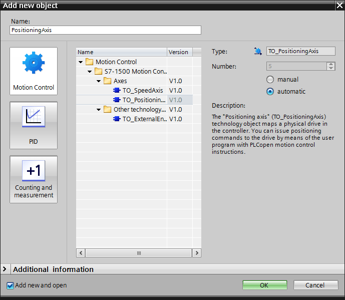Click the horizontal scrollbar thumb in tree
This screenshot has height=300, width=345.
tap(139, 253)
